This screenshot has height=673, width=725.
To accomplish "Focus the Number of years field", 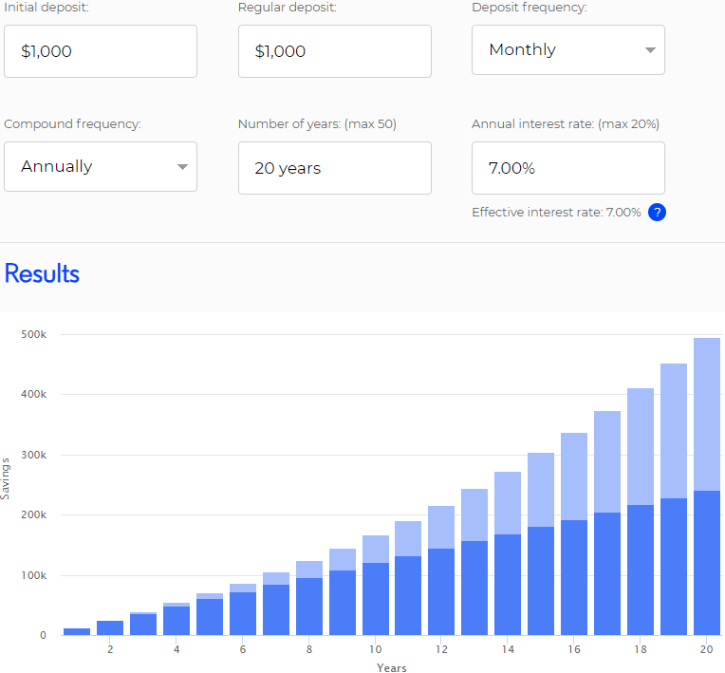I will [x=335, y=168].
